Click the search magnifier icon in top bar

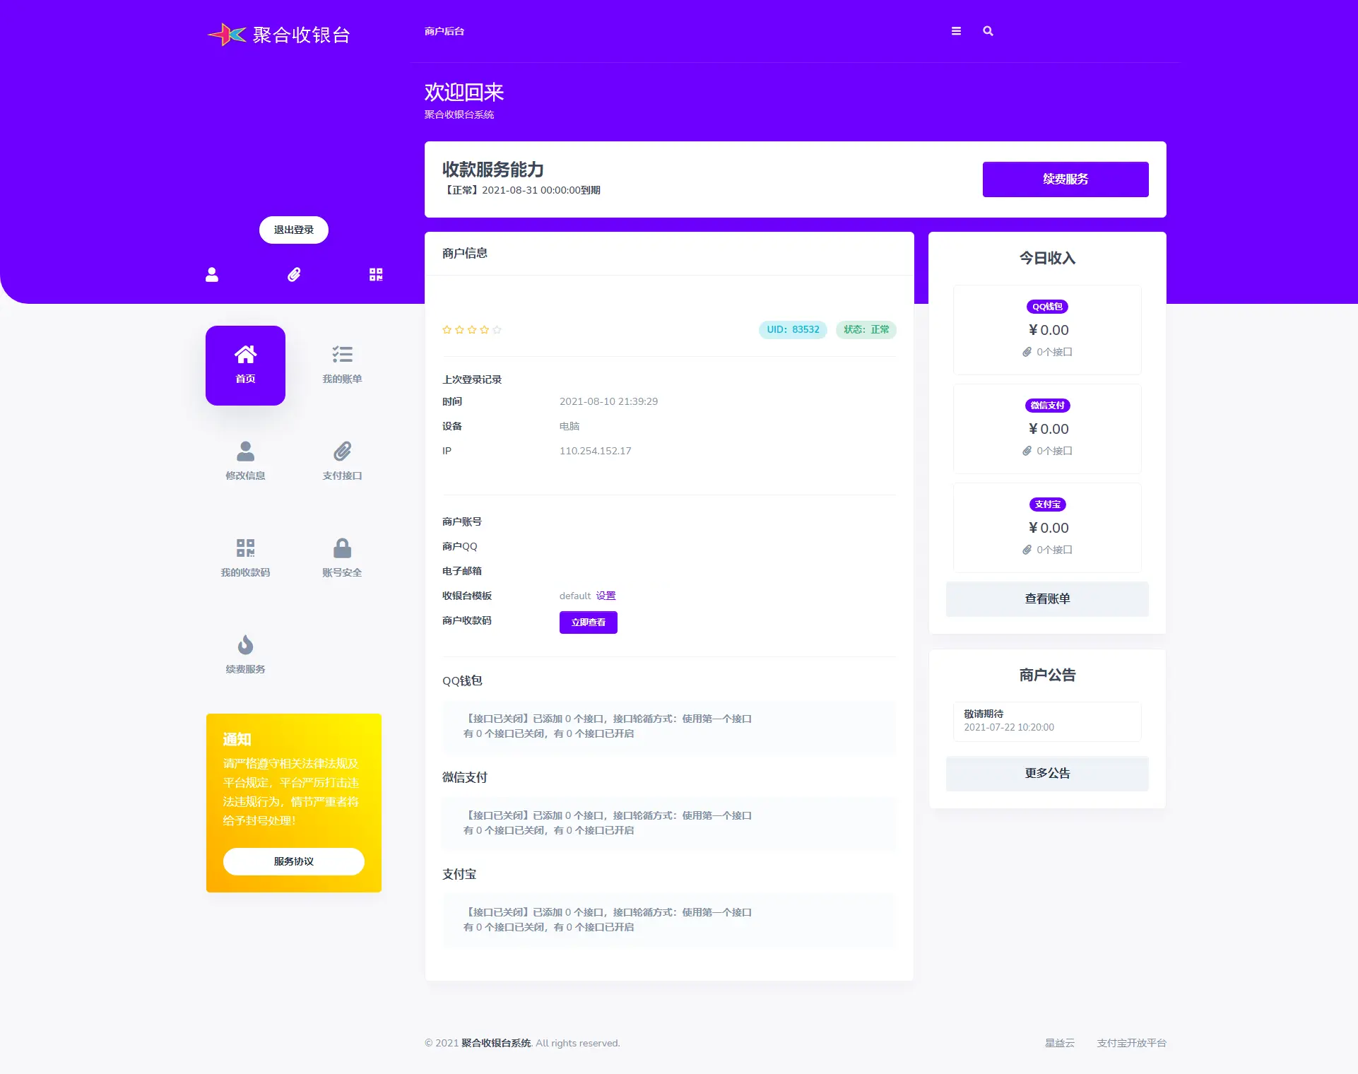click(x=988, y=31)
